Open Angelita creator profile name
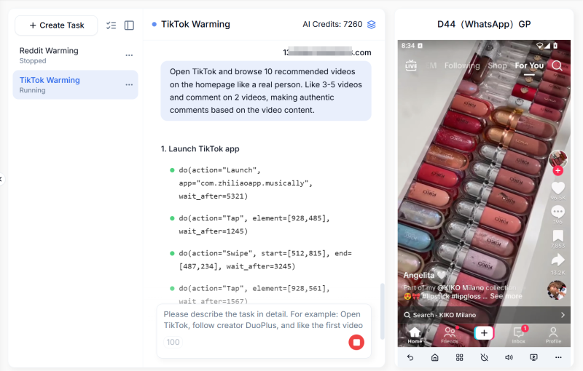 419,275
